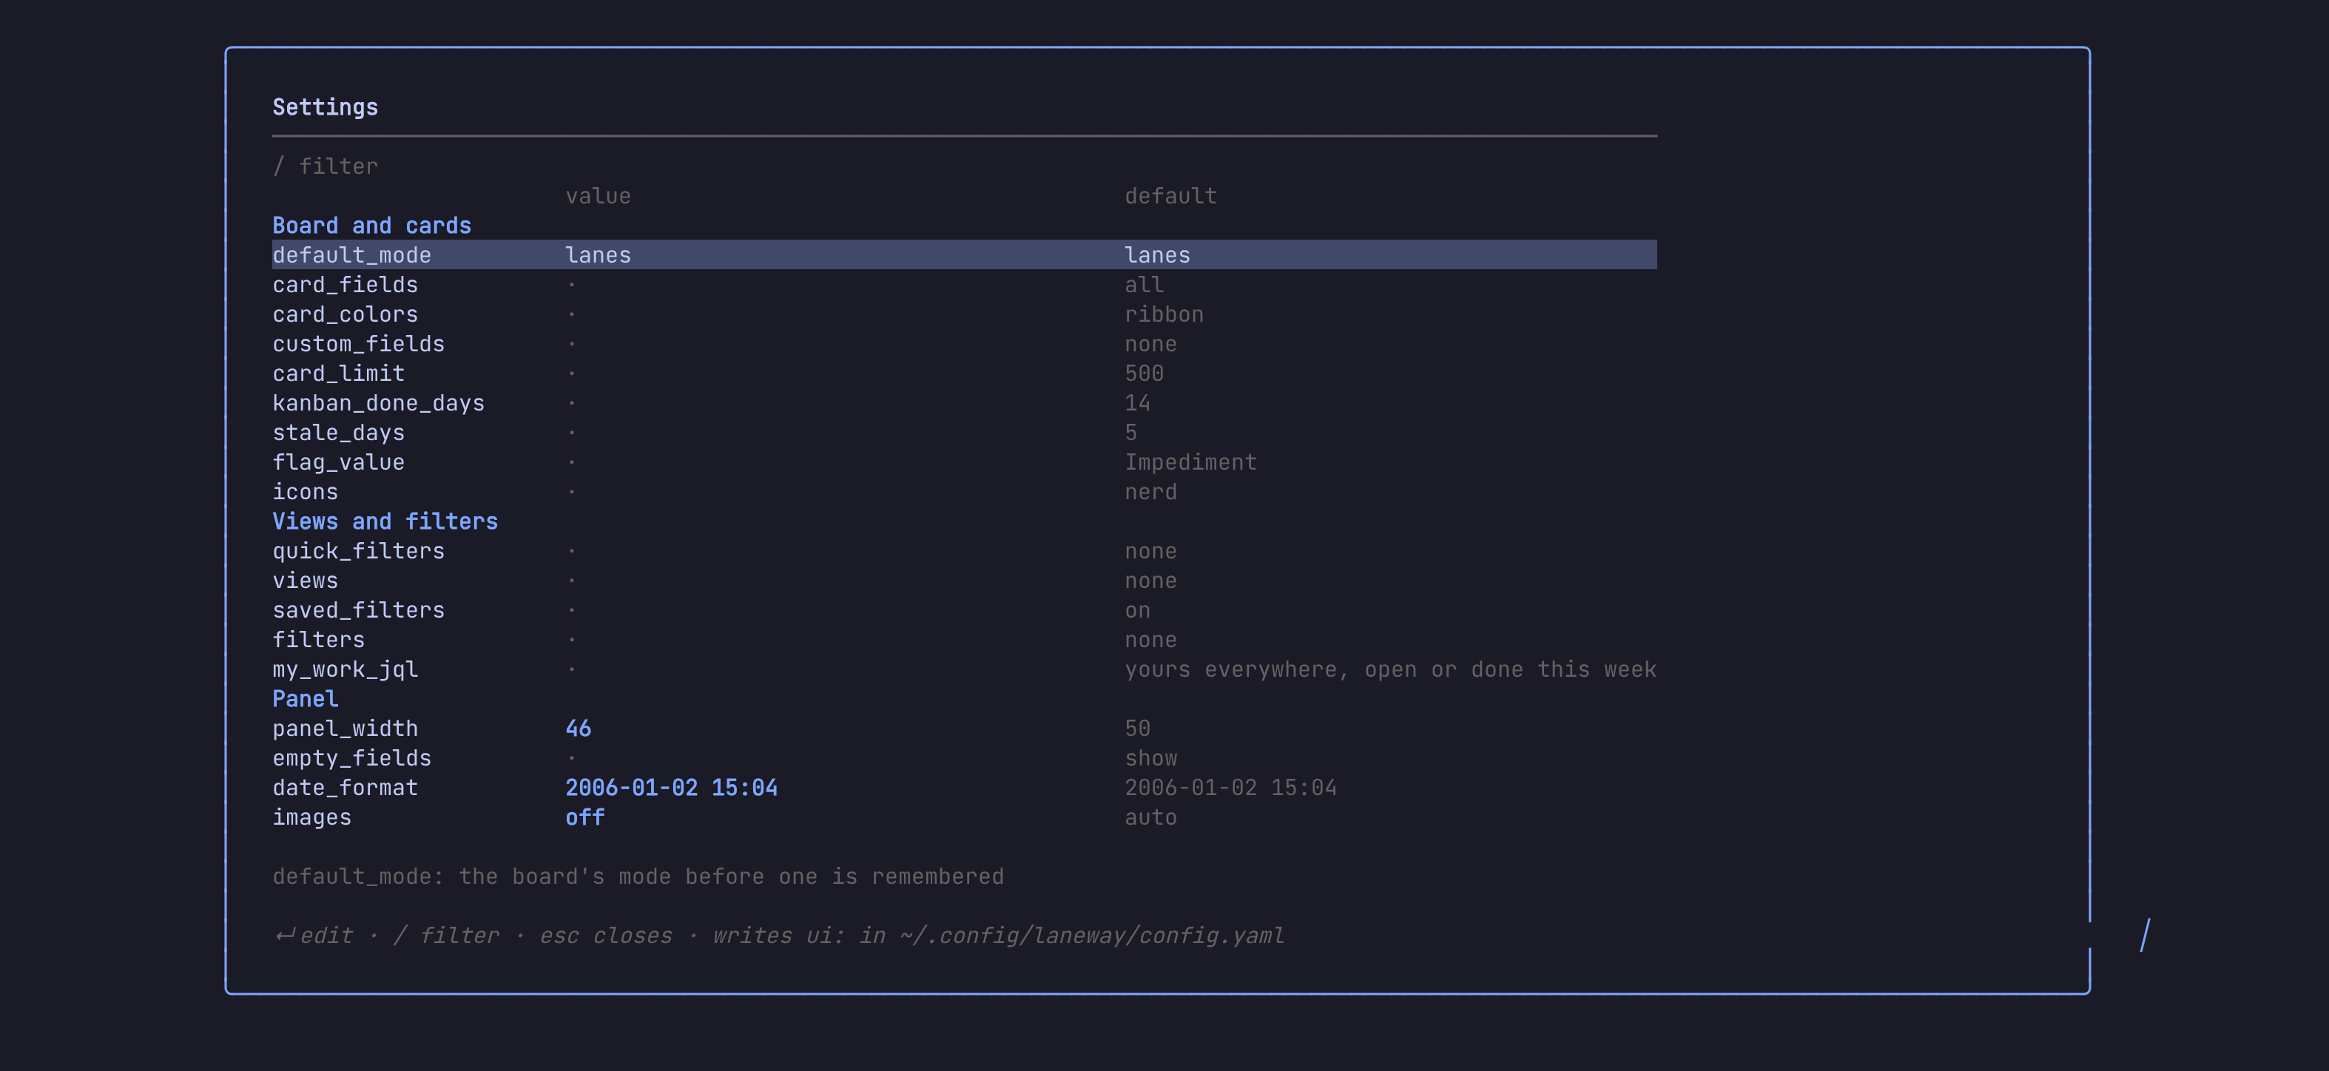Click the 'auto' default for images
This screenshot has height=1071, width=2329.
[1151, 817]
